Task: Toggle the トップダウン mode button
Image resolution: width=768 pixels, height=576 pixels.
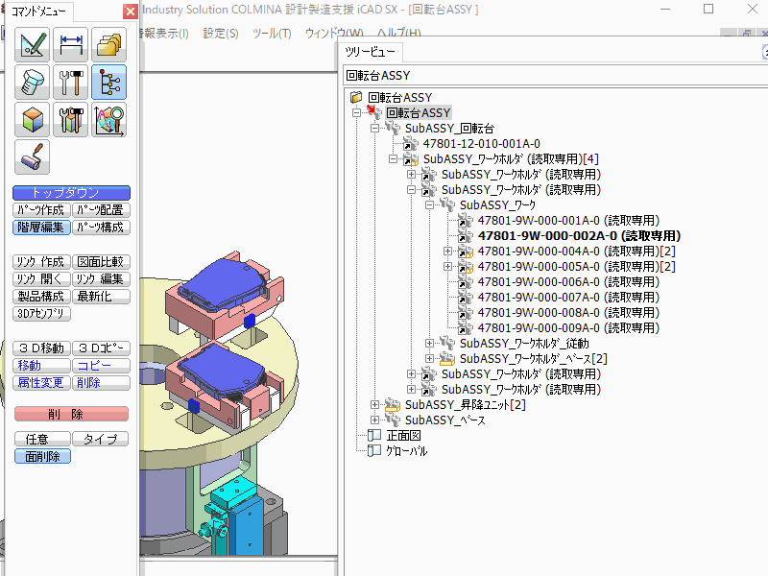Action: 71,192
